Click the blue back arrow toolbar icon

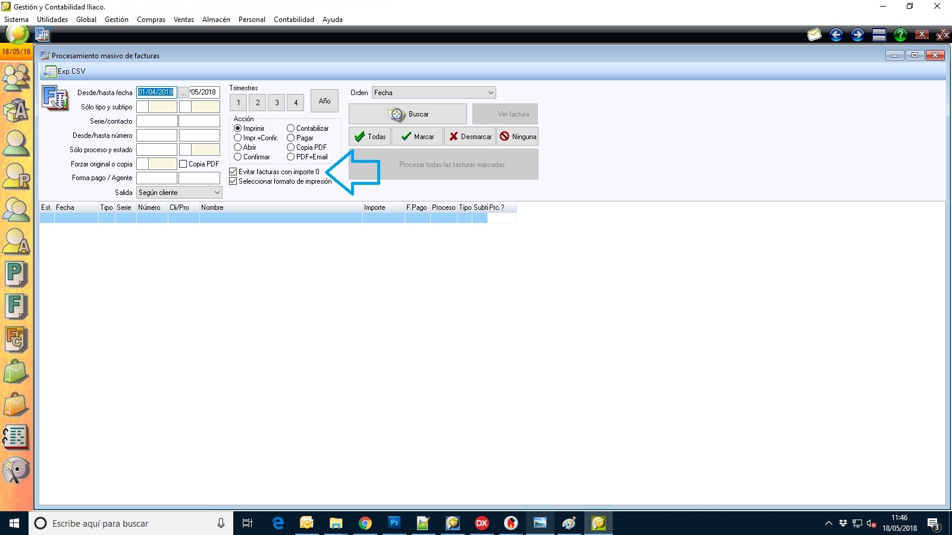836,35
